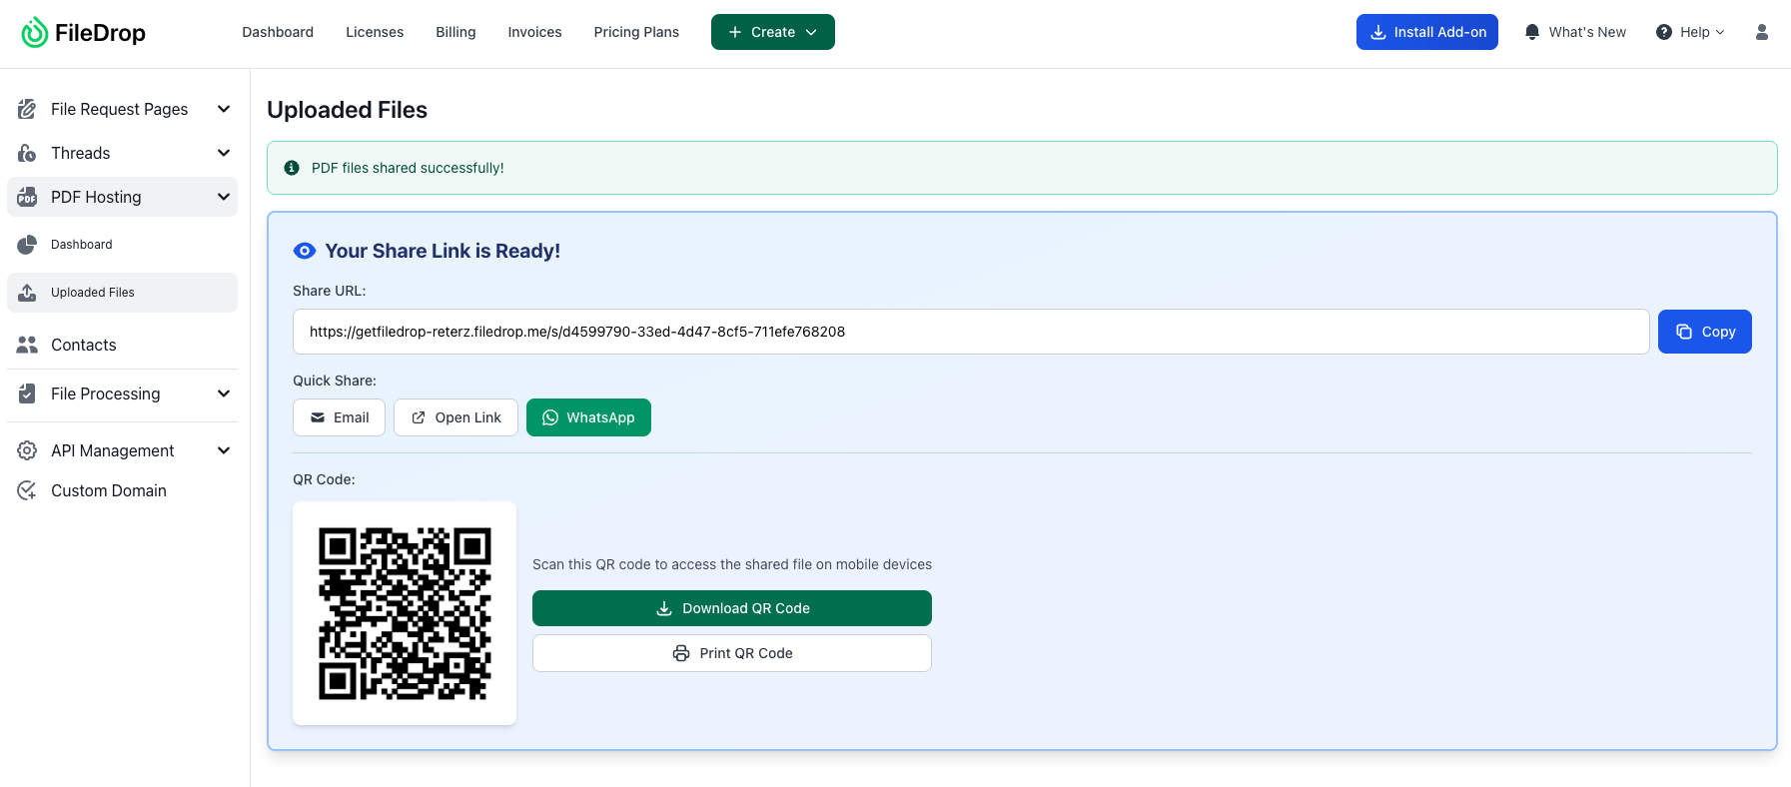Open the Help dropdown menu

pos(1690,32)
